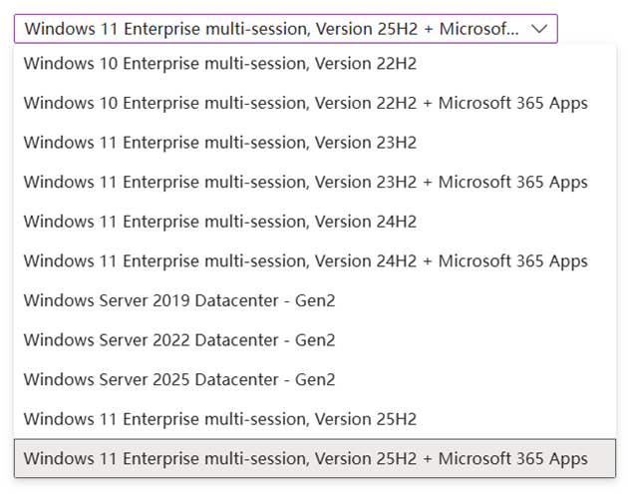This screenshot has width=628, height=494.
Task: Select Windows 10 Enterprise multi-session 22H2
Action: [x=220, y=64]
